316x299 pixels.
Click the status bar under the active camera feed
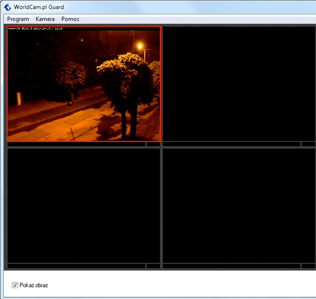click(76, 144)
